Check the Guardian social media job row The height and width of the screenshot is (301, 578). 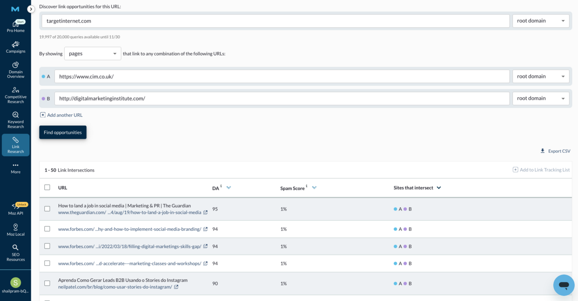click(47, 209)
